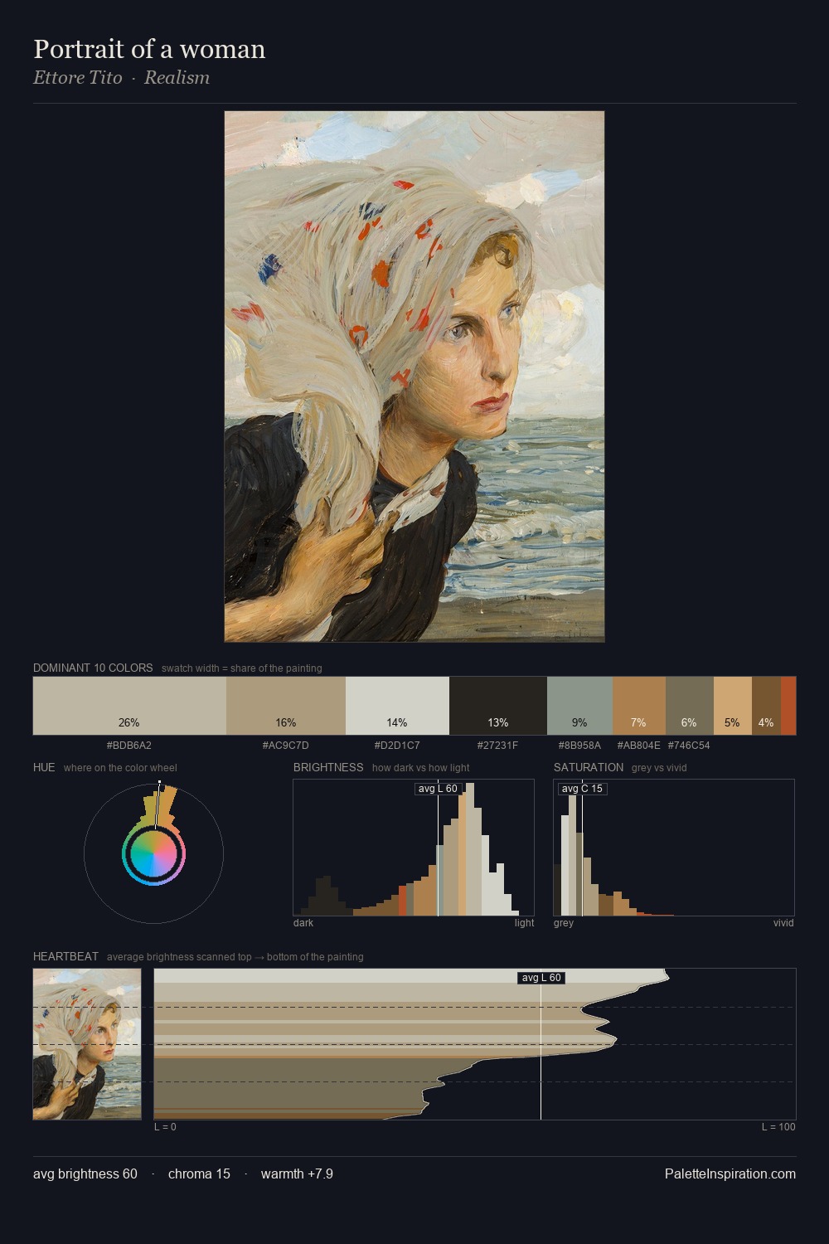Click the 'avg L 60' label in heartbeat chart
Image resolution: width=829 pixels, height=1244 pixels.
[541, 978]
